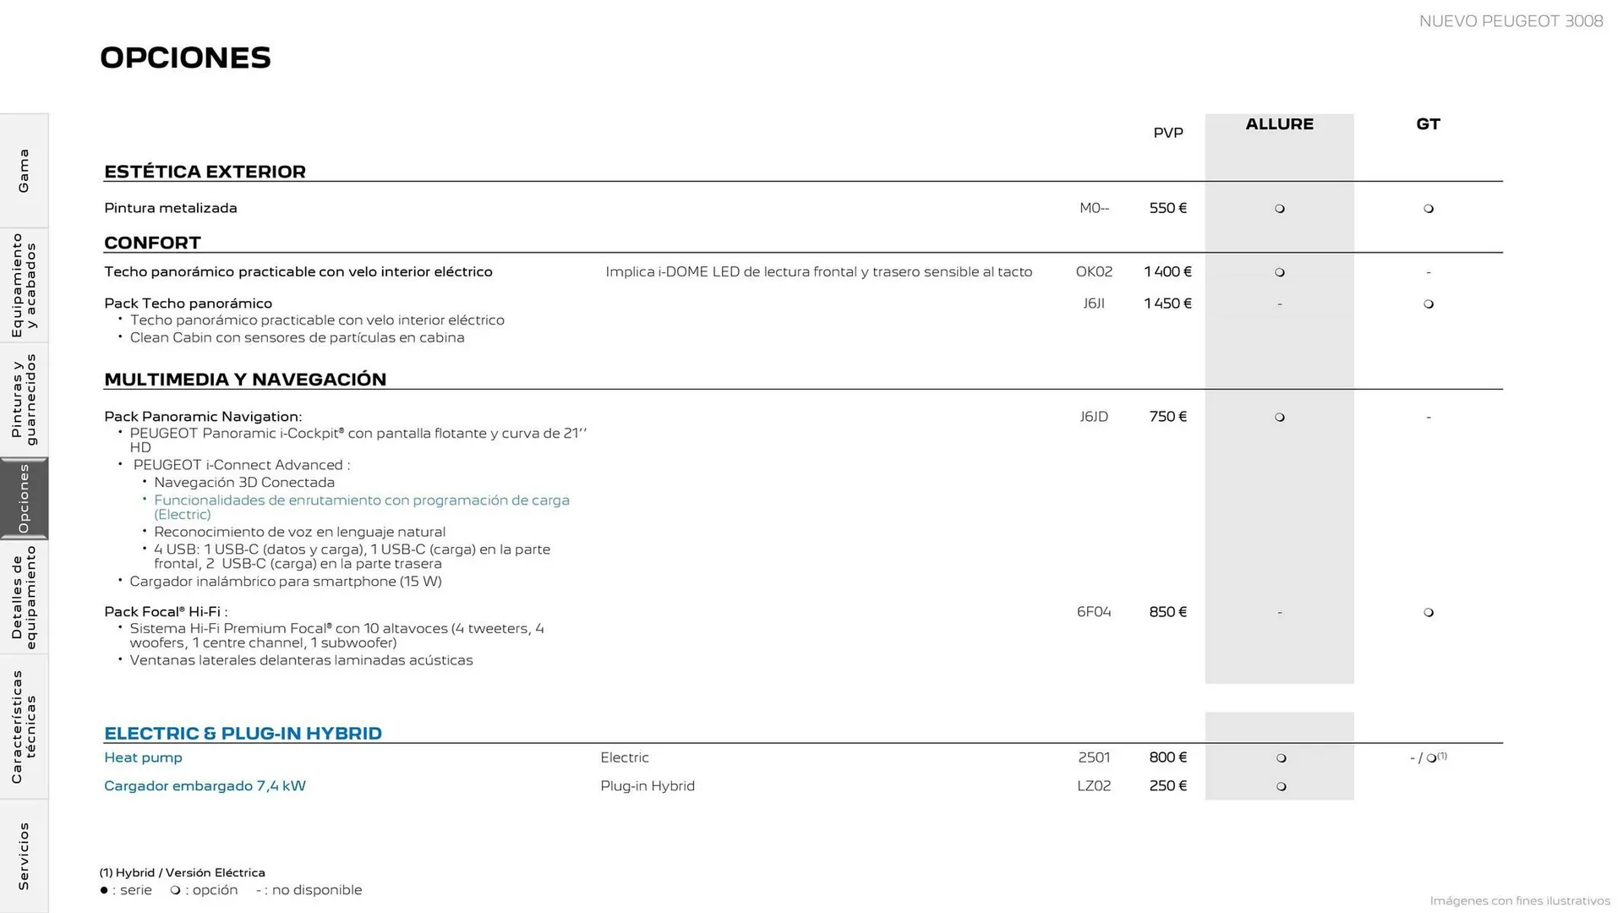Click the GT column header

point(1428,124)
